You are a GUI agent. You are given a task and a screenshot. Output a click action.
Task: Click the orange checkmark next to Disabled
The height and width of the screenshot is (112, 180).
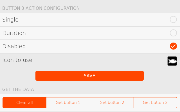173,46
